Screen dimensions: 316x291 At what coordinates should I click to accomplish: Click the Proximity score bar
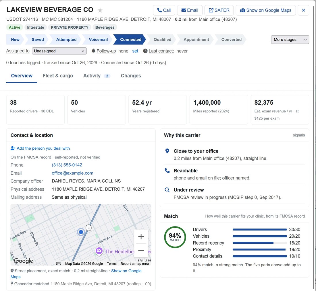coord(260,250)
